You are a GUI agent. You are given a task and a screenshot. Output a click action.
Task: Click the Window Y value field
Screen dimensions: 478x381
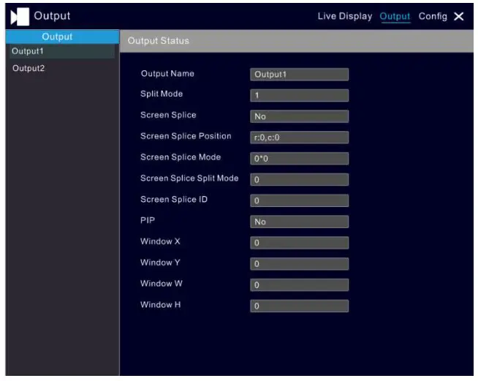(x=299, y=264)
